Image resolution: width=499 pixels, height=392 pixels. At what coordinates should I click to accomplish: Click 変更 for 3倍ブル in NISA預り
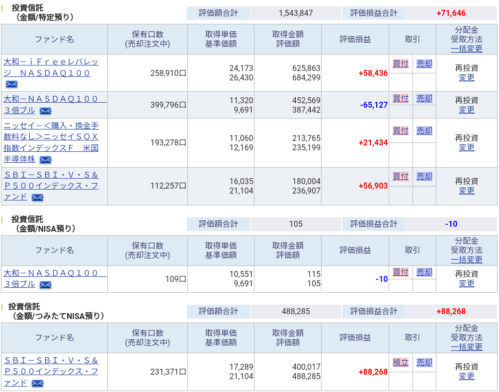pyautogui.click(x=467, y=284)
